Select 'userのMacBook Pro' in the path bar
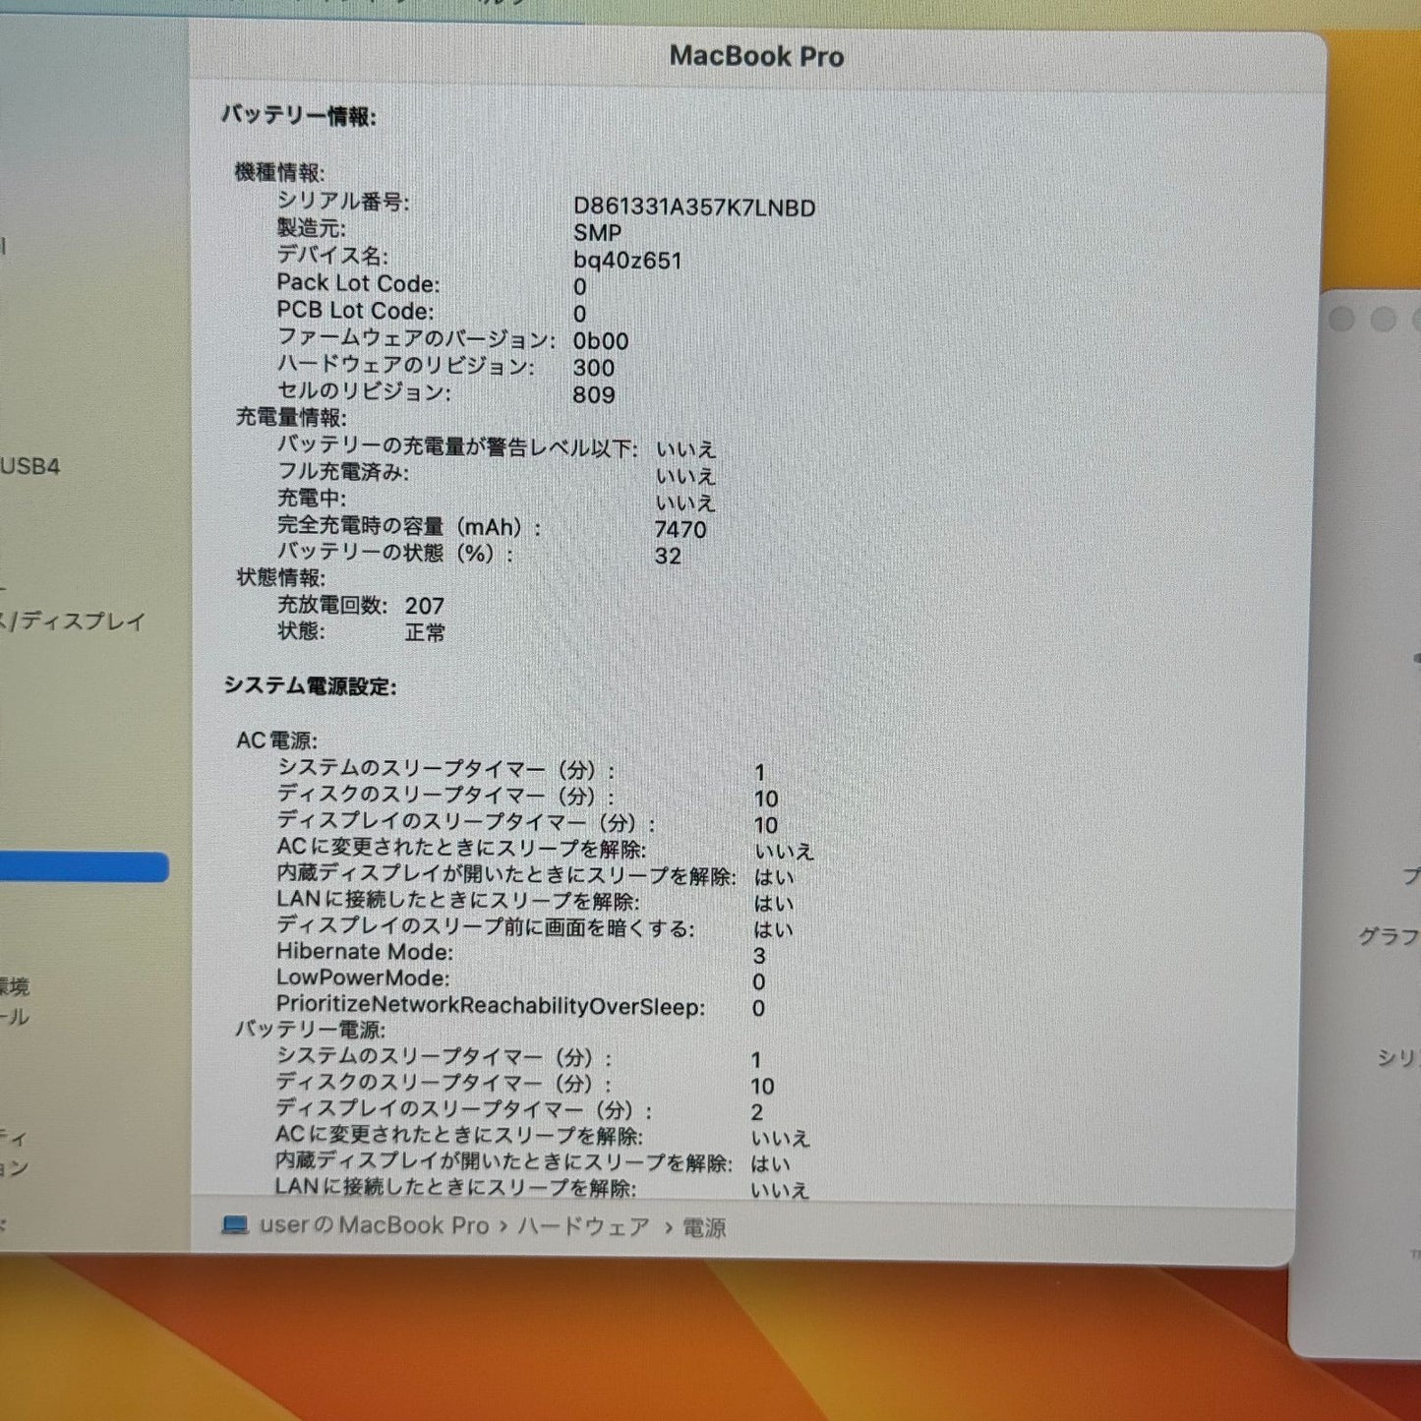1421x1421 pixels. (374, 1225)
